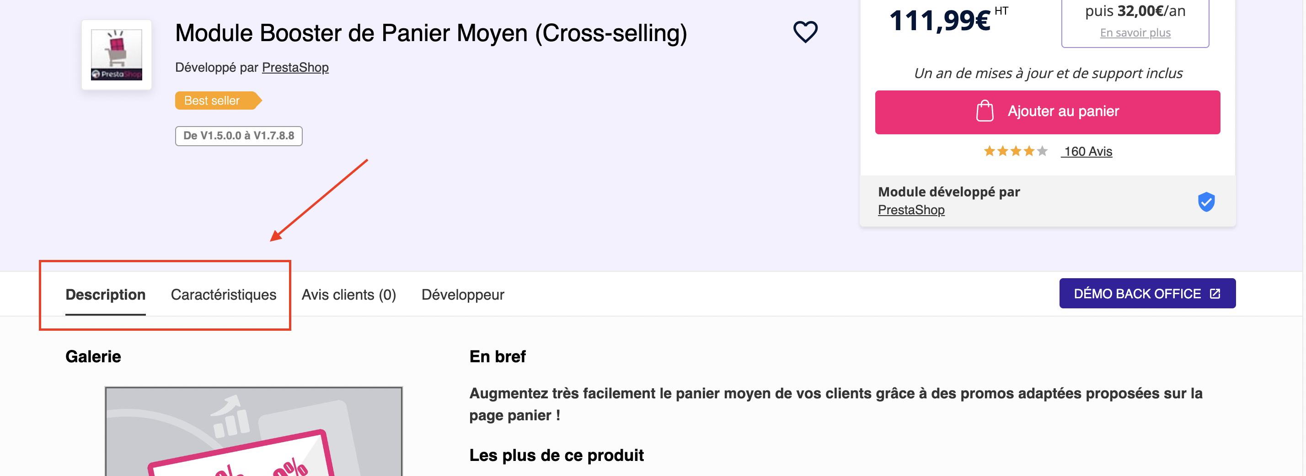
Task: Click the module logo thumbnail with shopping cart
Action: coord(117,55)
